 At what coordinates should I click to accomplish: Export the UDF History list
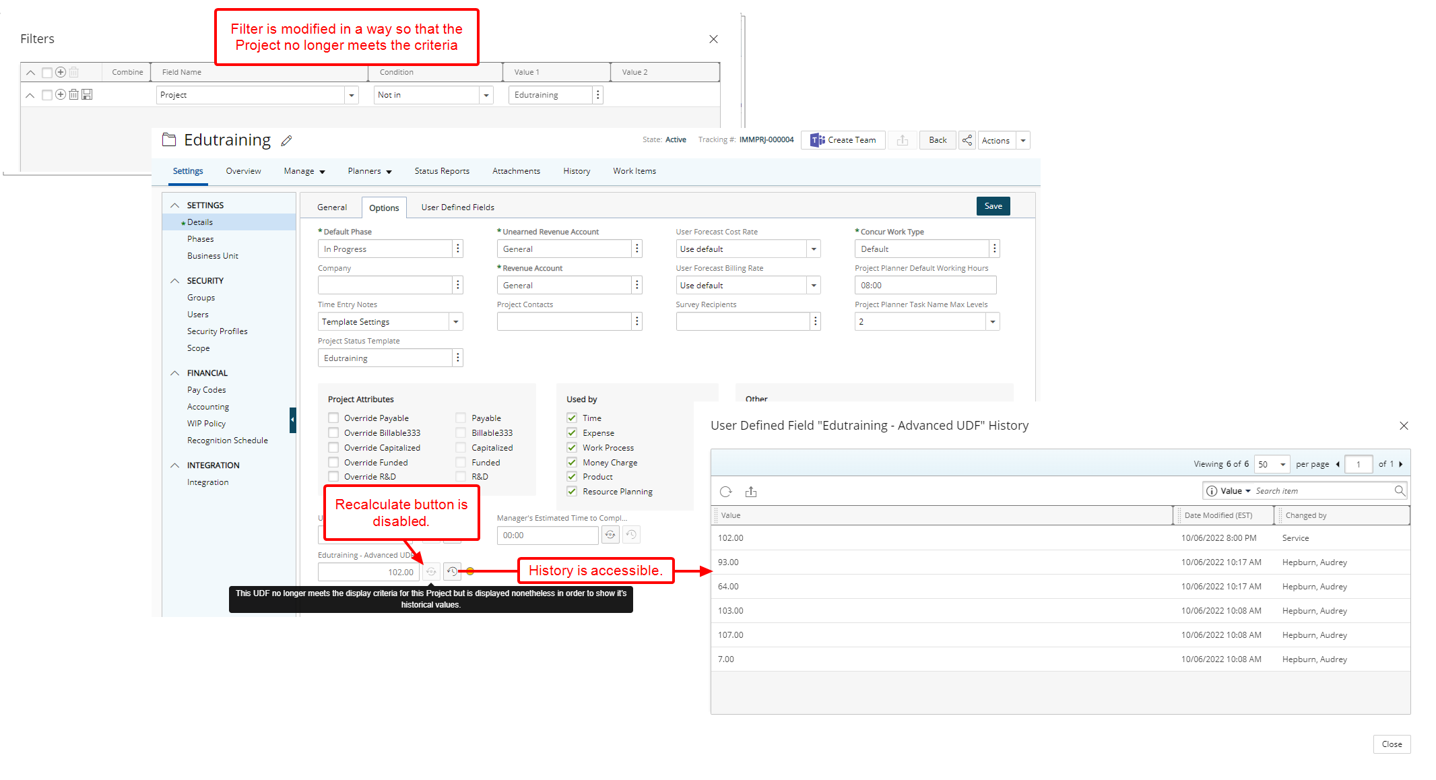[x=751, y=492]
